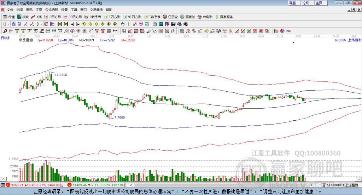
Task: Jump to last bar with skip-to-end icon
Action: 66,24
